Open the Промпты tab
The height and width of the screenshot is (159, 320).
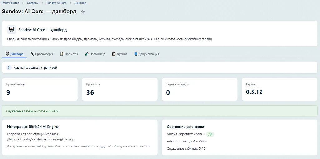[69, 54]
